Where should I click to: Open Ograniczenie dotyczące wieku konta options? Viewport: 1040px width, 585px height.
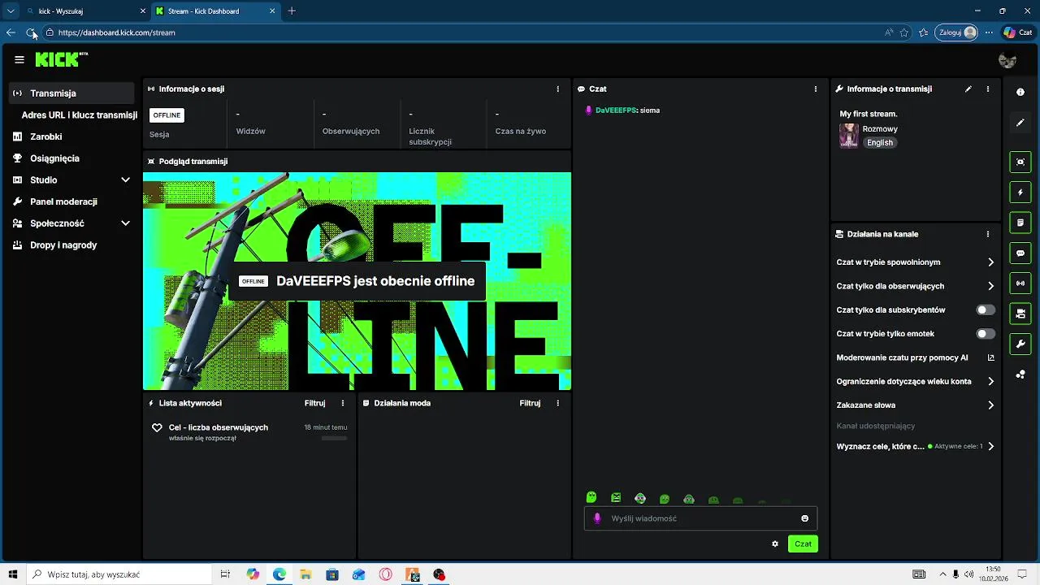click(x=915, y=381)
